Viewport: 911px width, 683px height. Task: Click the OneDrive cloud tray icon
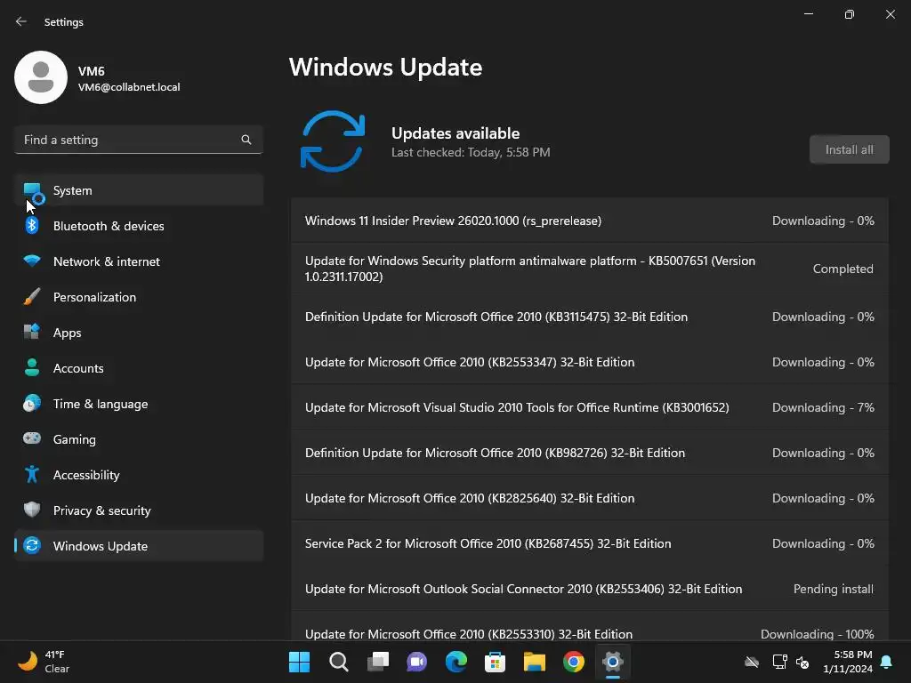point(752,662)
